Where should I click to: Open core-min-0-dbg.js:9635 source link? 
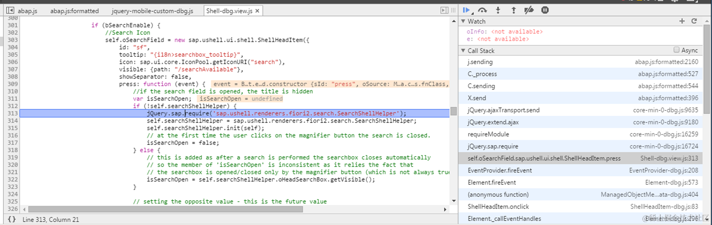tap(666, 110)
